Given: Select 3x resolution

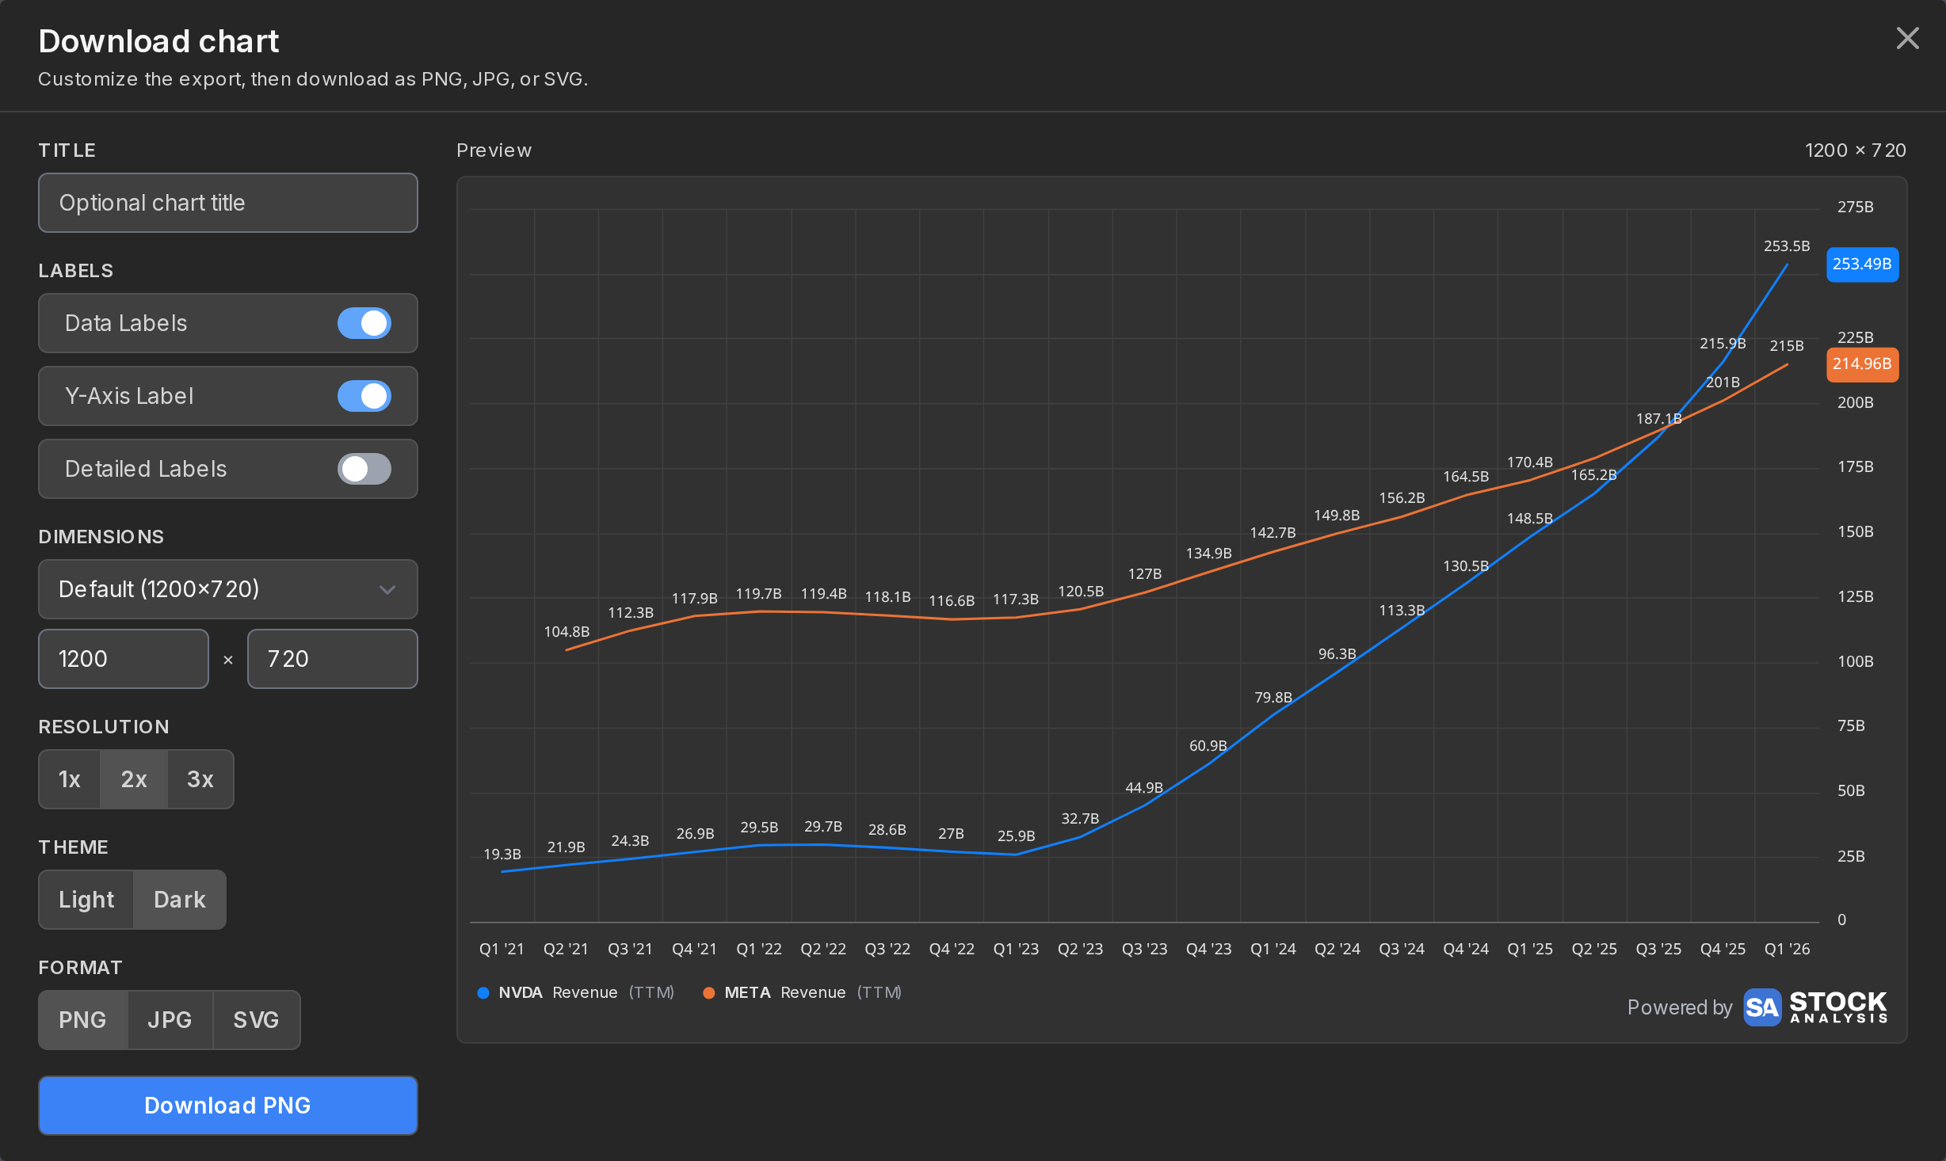Looking at the screenshot, I should pyautogui.click(x=200, y=779).
